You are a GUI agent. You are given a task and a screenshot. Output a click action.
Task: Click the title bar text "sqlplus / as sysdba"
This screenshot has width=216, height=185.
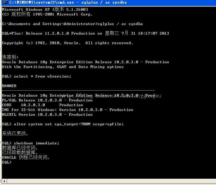coord(104,2)
